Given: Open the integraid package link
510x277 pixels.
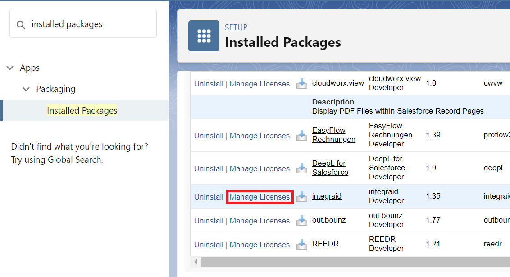Looking at the screenshot, I should click(327, 196).
